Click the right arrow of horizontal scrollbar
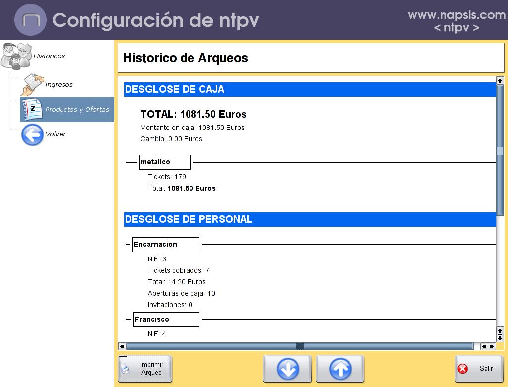Screen dimensions: 508x387 point(492,346)
